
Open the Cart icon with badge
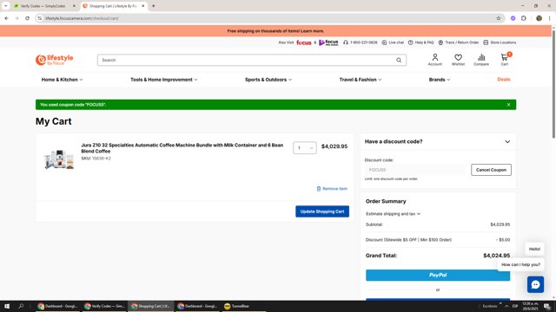(505, 60)
